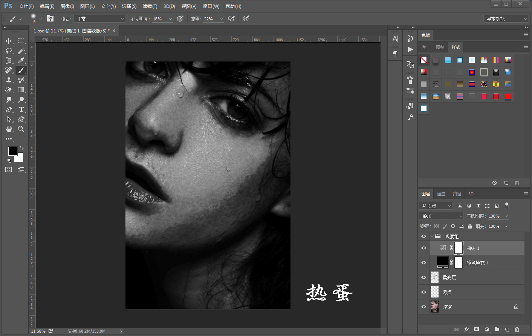Select the Spot Healing Brush tool
Image resolution: width=532 pixels, height=336 pixels.
click(9, 70)
